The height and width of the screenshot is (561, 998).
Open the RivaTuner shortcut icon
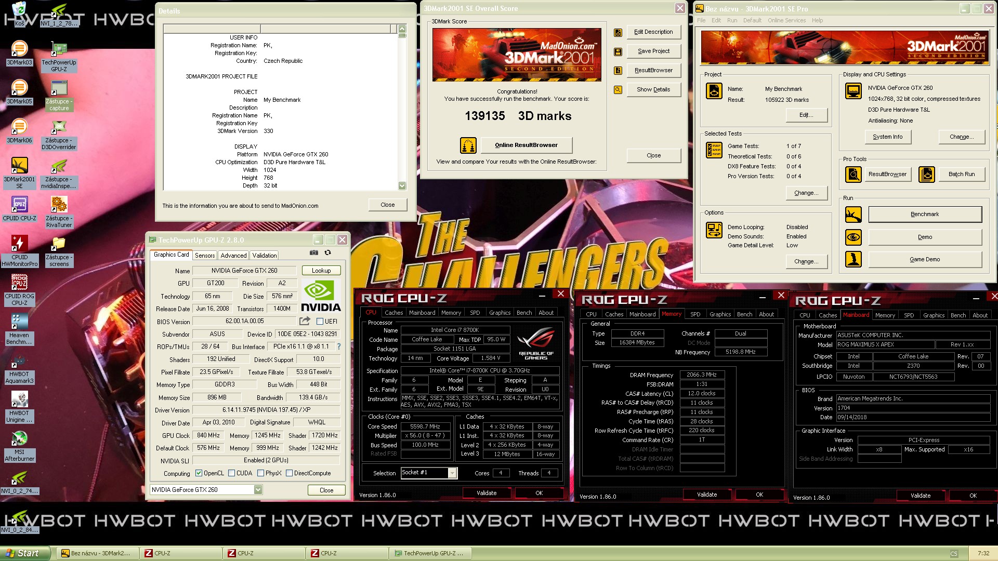[59, 212]
